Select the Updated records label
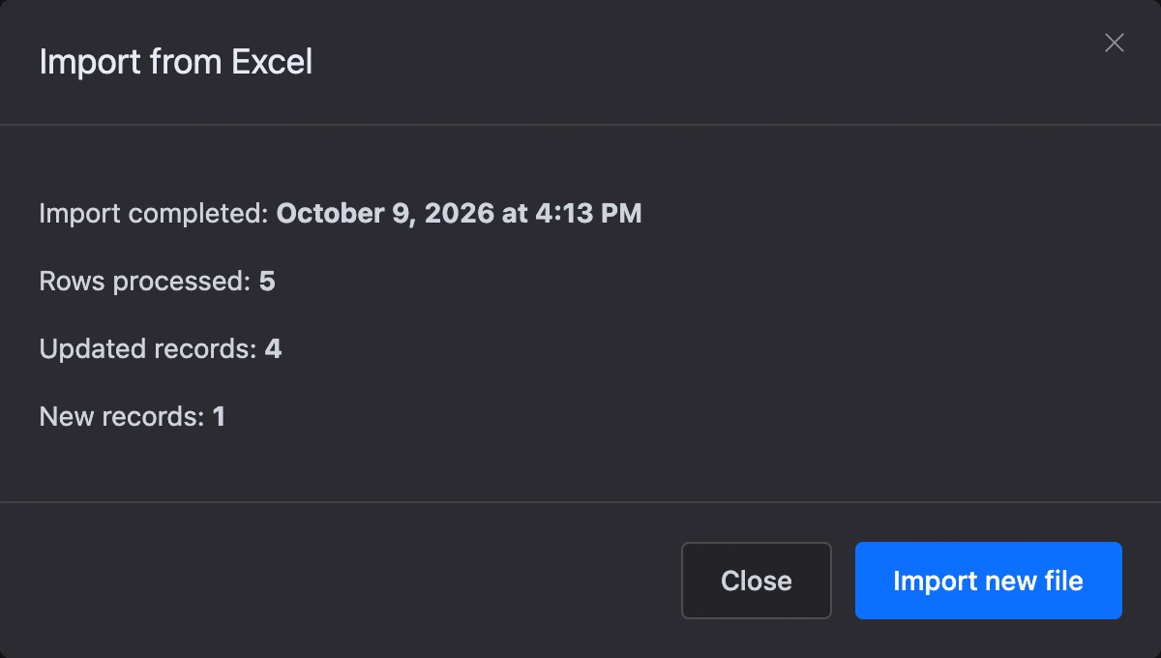The height and width of the screenshot is (658, 1161). coord(148,349)
